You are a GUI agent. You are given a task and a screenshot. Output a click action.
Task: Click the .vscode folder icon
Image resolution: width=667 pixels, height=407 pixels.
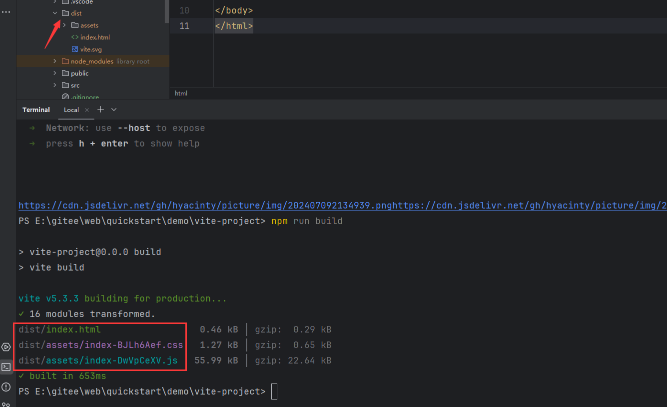tap(65, 2)
